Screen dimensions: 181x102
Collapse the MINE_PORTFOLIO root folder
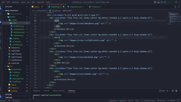[12, 11]
